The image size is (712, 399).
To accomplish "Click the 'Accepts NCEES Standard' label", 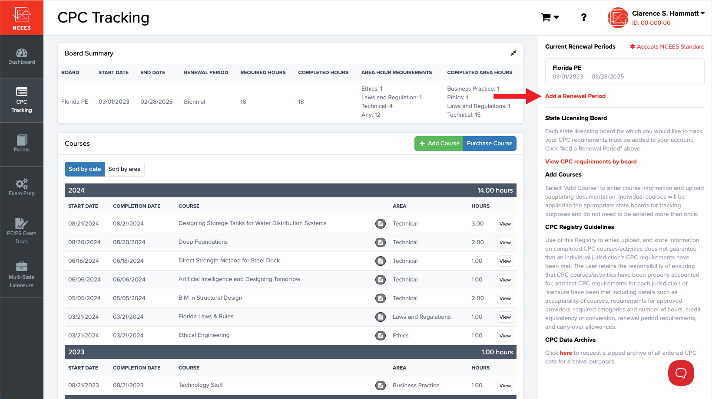I will point(667,47).
